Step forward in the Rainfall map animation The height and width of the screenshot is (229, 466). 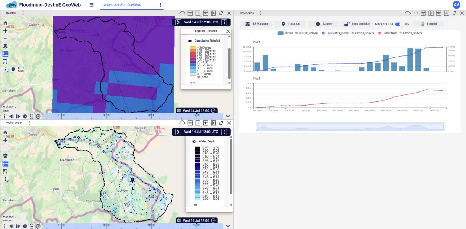pos(18,116)
